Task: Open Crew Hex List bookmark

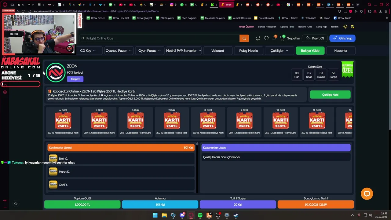Action: pos(119,18)
